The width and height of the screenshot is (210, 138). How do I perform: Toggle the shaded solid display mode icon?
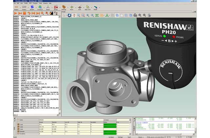(x=117, y=15)
